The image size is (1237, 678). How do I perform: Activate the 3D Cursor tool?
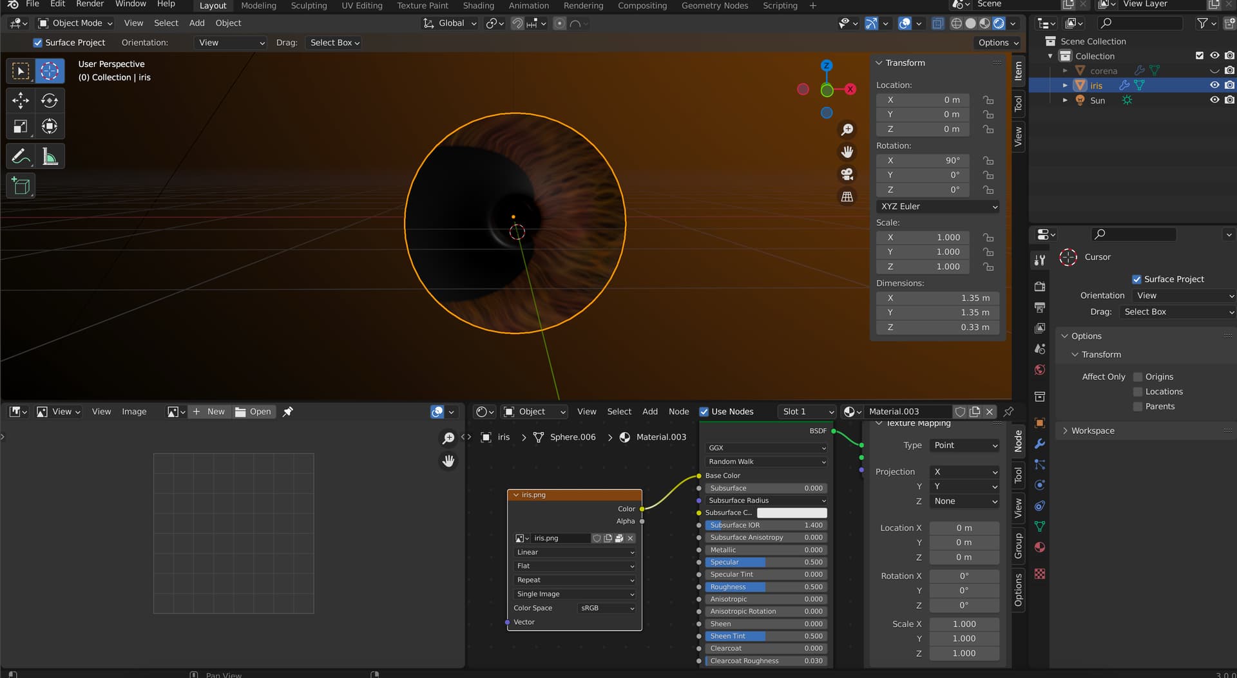click(x=50, y=71)
